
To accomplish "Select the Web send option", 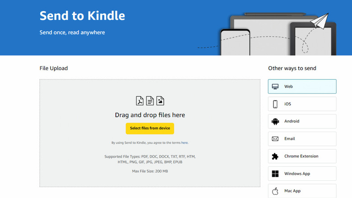I will (302, 86).
